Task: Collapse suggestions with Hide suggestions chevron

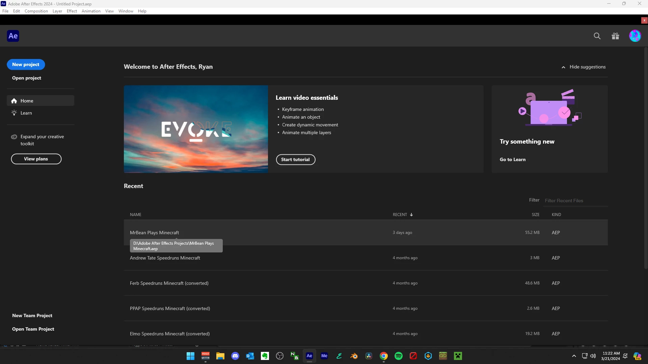Action: (x=563, y=67)
